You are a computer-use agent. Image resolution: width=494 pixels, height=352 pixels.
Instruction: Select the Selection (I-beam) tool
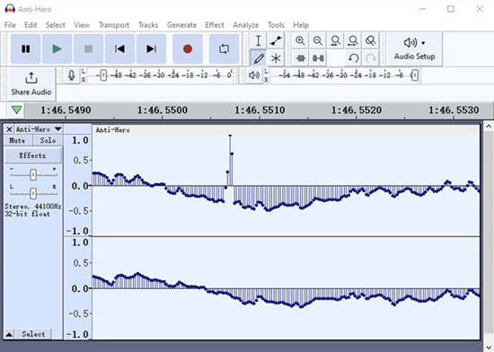click(258, 40)
